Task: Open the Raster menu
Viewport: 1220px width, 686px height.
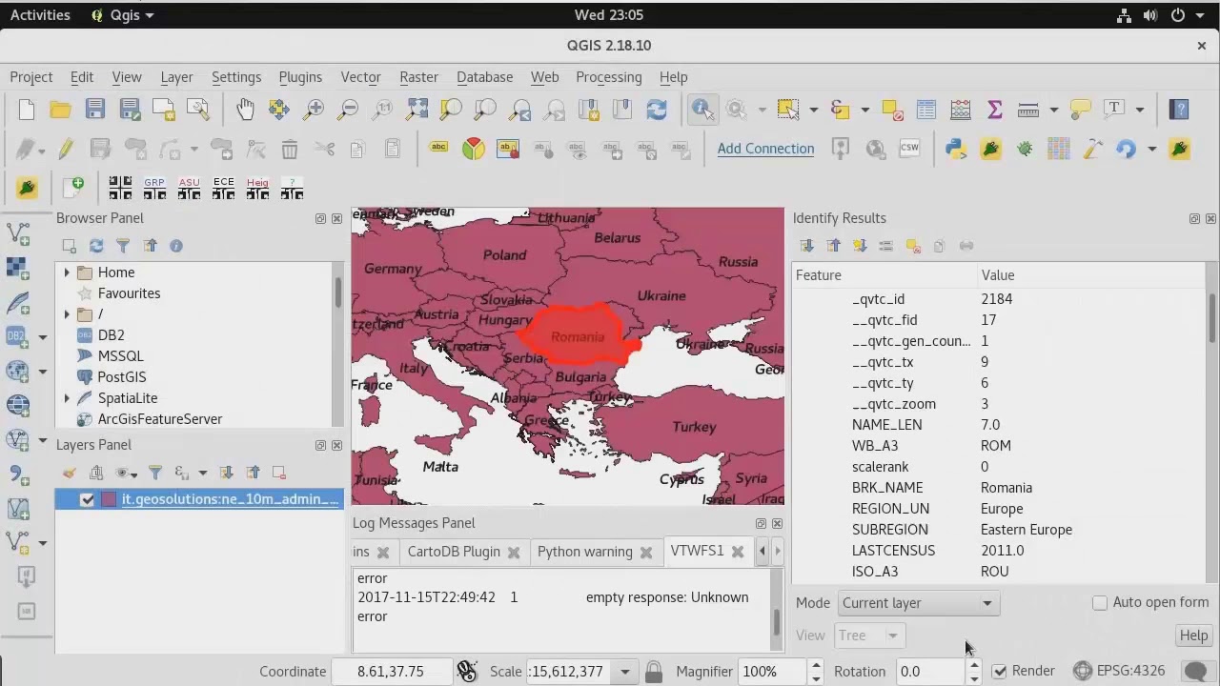Action: pyautogui.click(x=418, y=77)
